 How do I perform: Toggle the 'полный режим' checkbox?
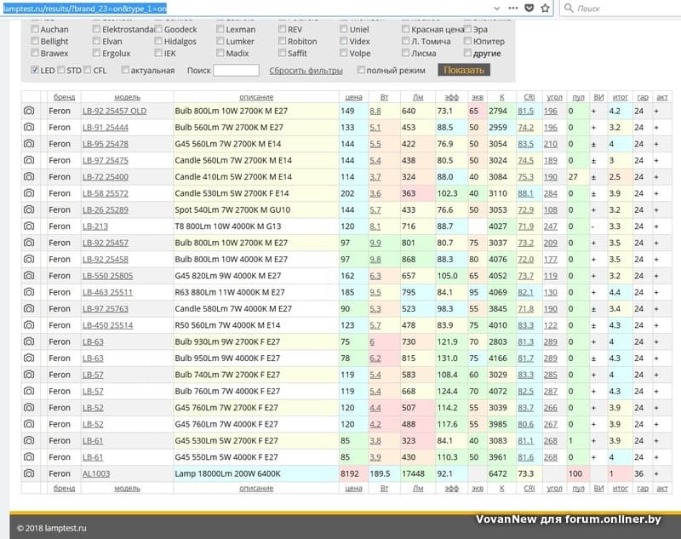tap(363, 71)
